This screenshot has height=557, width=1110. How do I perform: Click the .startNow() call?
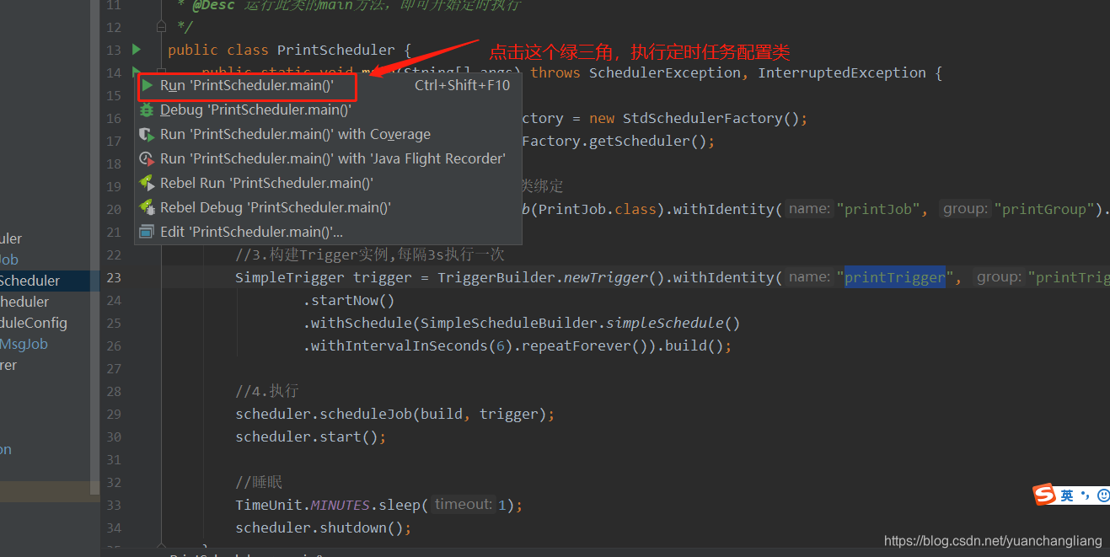click(x=349, y=300)
